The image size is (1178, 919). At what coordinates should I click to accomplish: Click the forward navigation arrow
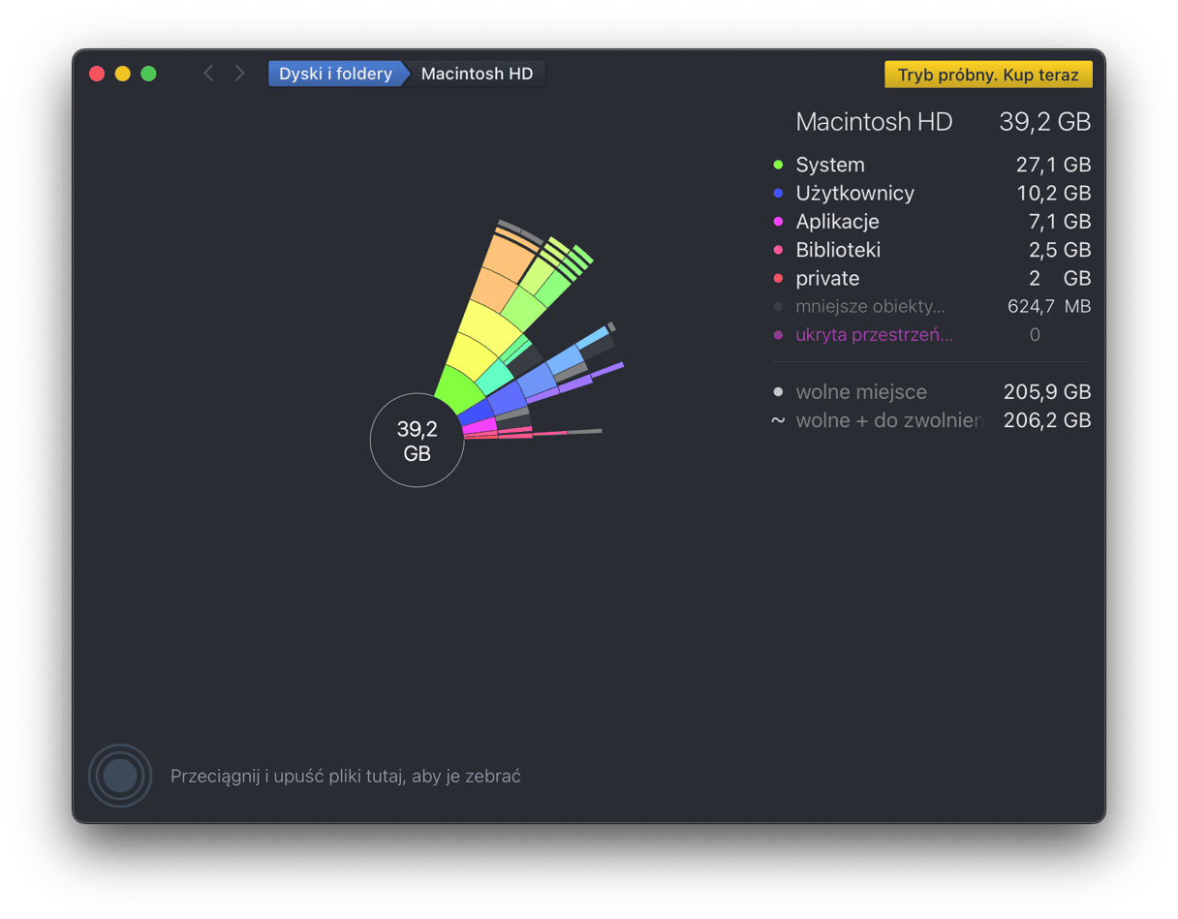[x=239, y=74]
